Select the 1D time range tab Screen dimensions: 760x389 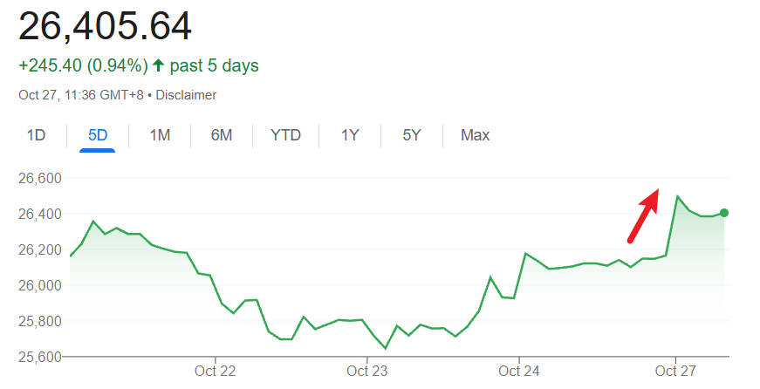pyautogui.click(x=36, y=135)
